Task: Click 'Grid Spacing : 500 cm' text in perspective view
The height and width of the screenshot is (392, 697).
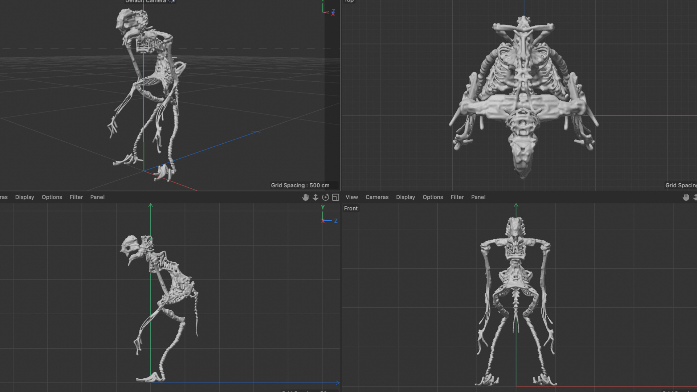Action: [x=300, y=185]
